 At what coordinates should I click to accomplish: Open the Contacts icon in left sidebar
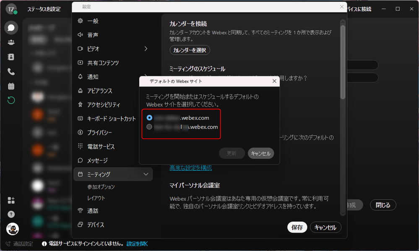11,57
